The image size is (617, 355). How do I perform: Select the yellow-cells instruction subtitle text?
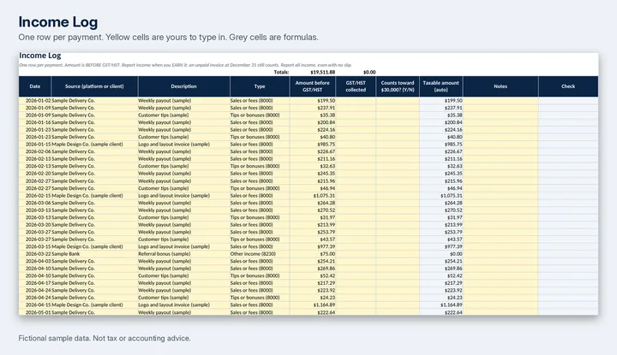pyautogui.click(x=169, y=38)
